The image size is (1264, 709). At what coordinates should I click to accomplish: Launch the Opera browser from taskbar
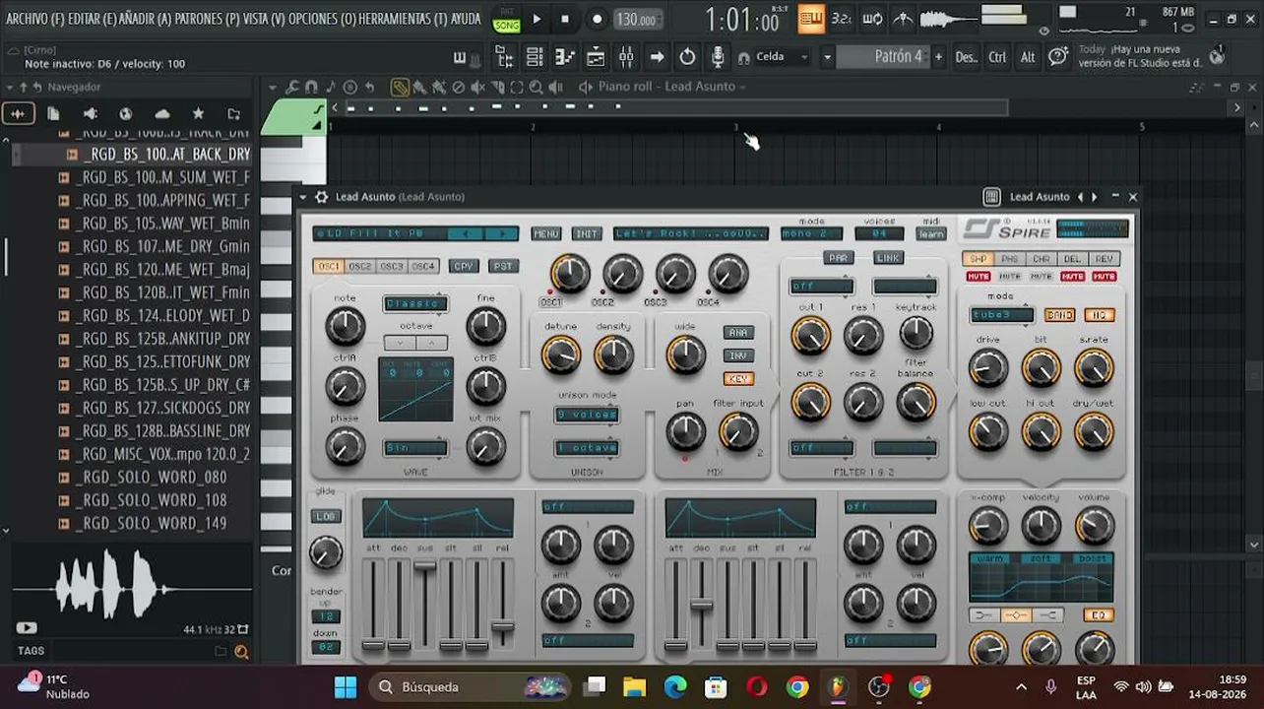pos(756,687)
